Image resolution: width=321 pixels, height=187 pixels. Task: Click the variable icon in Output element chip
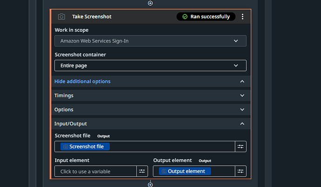pos(163,171)
